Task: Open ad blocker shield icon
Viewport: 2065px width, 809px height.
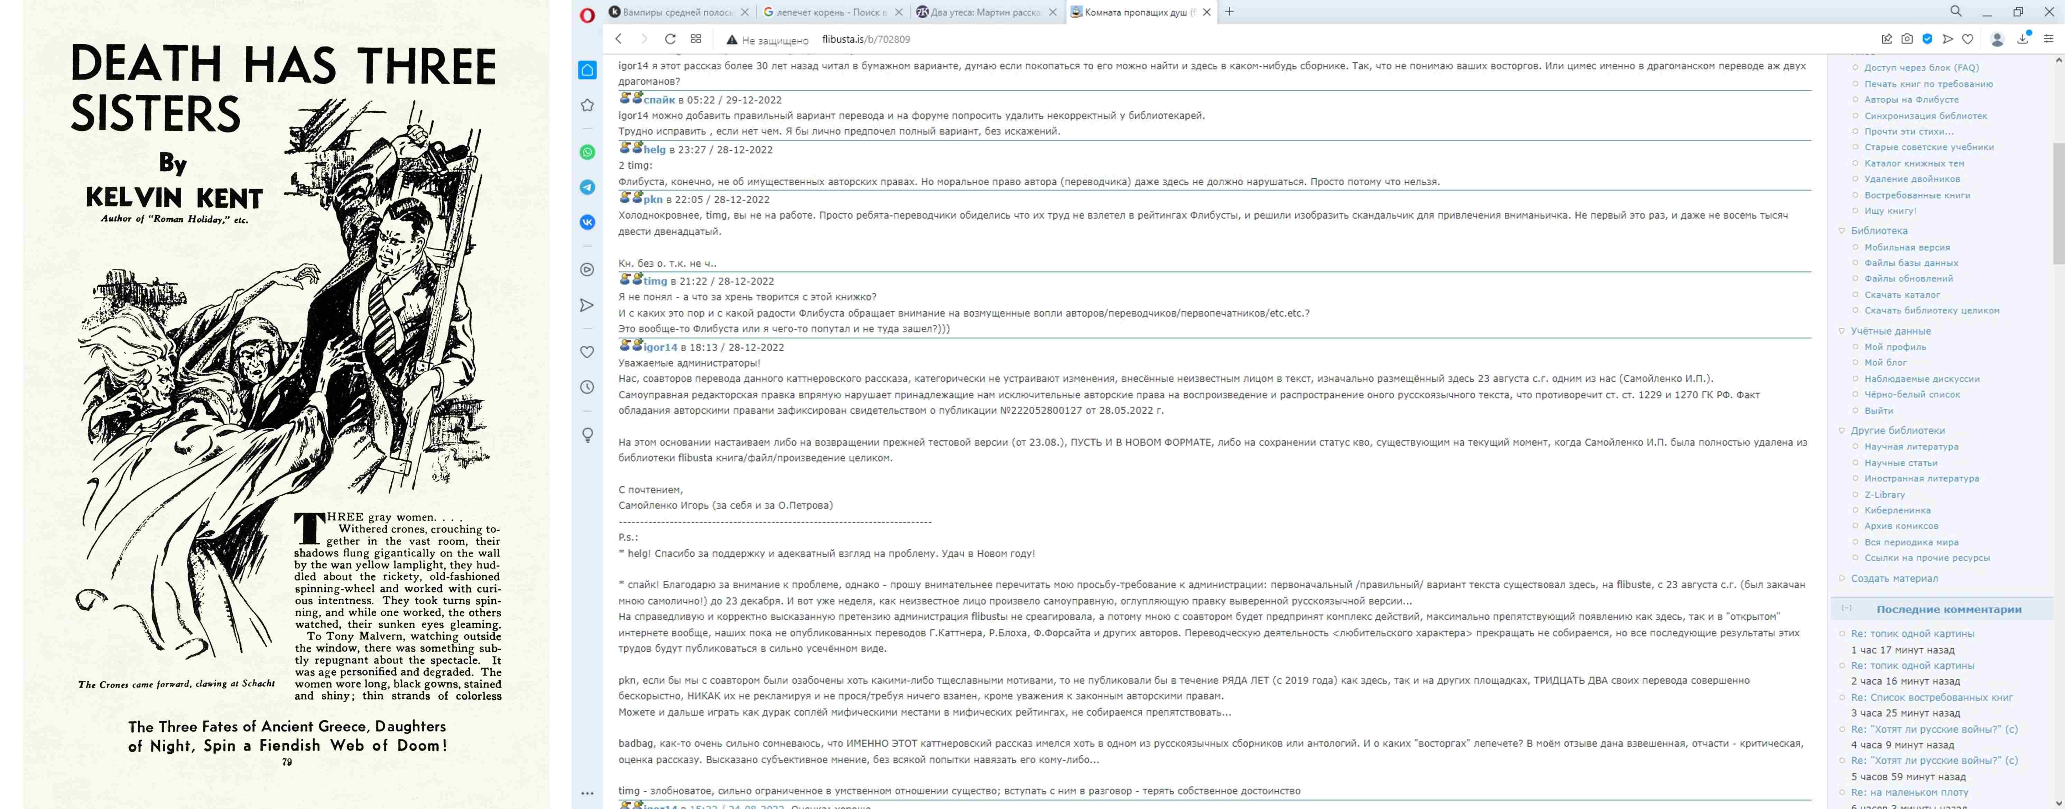Action: (x=1927, y=38)
